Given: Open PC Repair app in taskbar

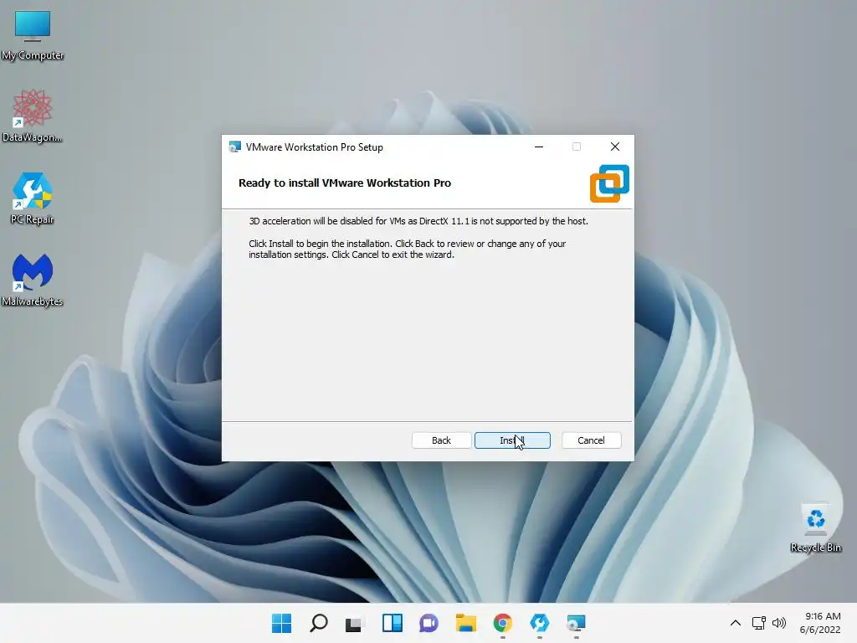Looking at the screenshot, I should coord(540,623).
